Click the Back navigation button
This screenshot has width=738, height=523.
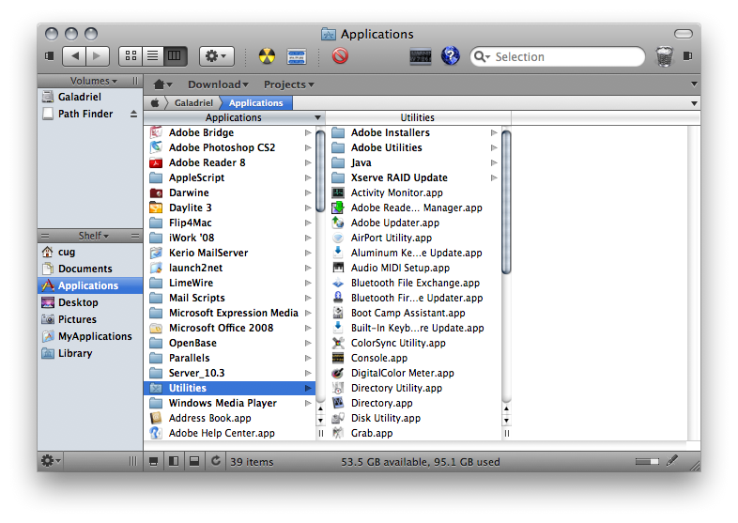[74, 56]
